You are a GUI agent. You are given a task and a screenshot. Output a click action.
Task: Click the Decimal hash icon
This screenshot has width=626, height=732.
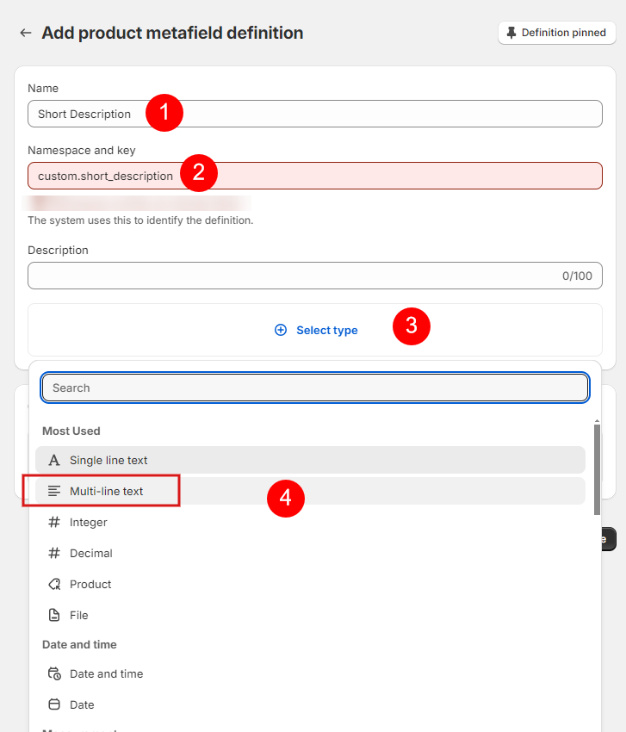tap(54, 553)
